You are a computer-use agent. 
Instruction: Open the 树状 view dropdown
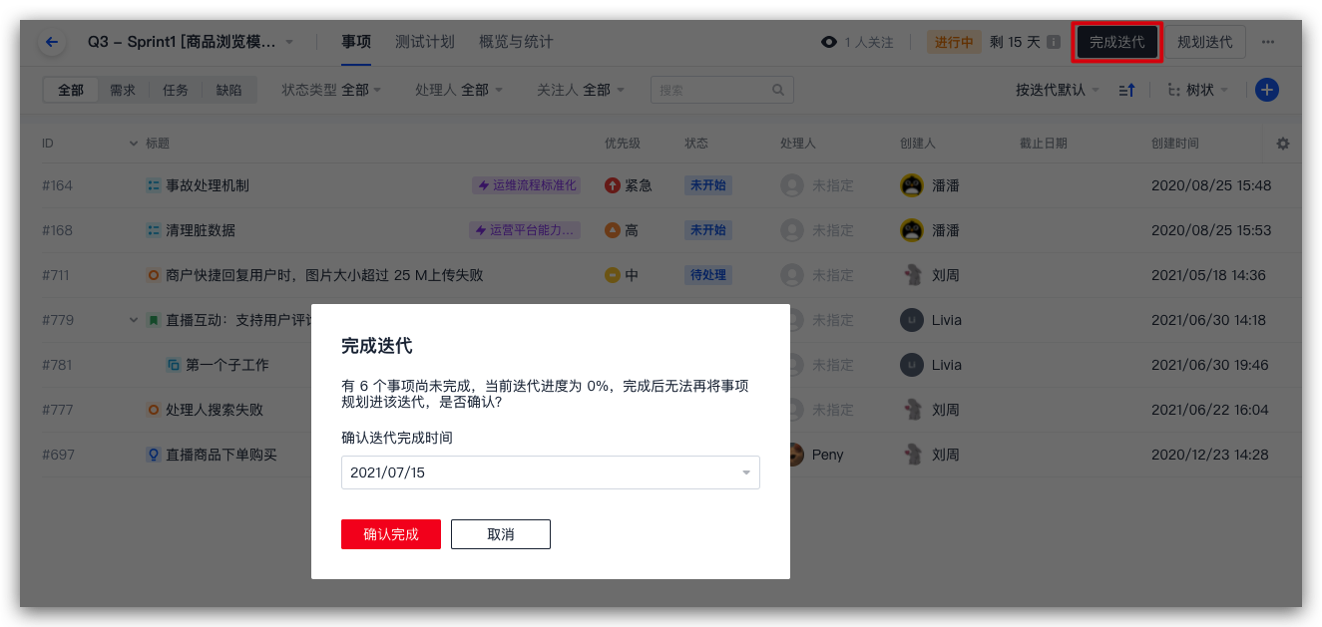click(x=1198, y=90)
